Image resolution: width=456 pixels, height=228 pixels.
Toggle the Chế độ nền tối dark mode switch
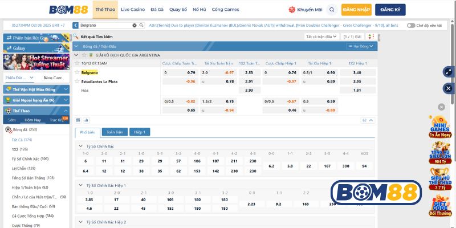tap(411, 26)
